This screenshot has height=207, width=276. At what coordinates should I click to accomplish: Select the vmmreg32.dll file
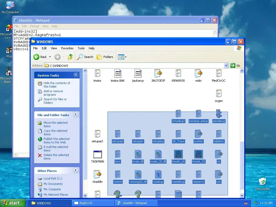(x=138, y=177)
